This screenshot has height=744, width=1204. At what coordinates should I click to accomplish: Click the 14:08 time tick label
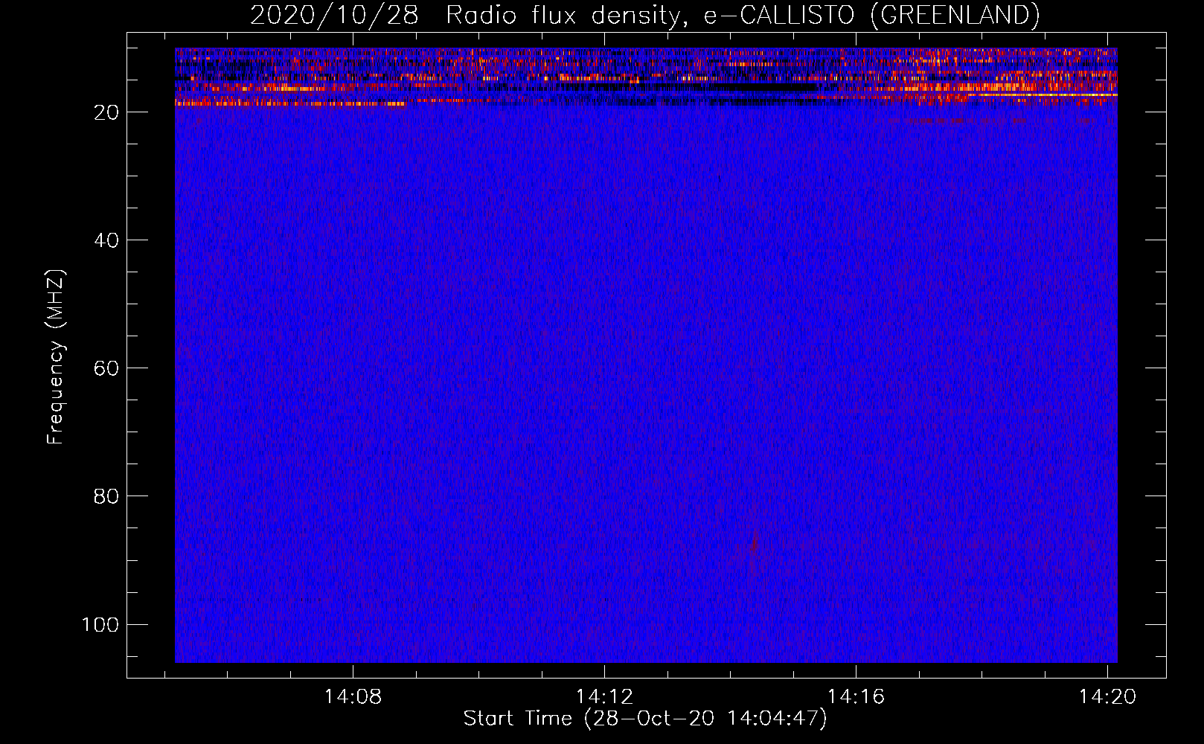click(x=353, y=697)
